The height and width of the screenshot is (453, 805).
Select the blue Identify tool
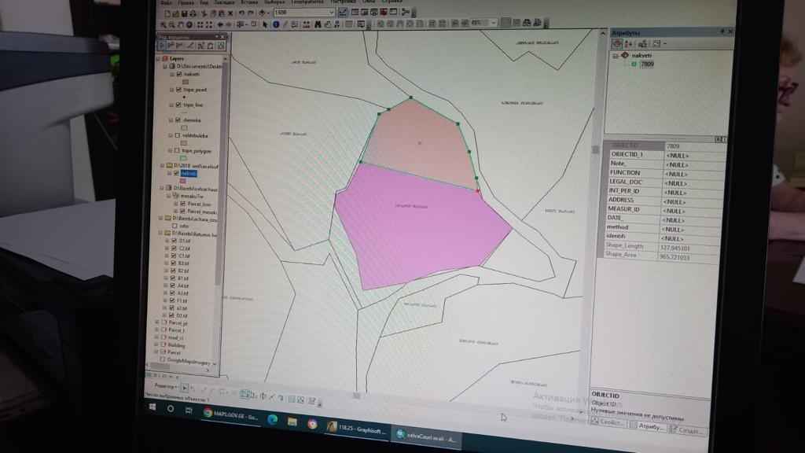coord(276,24)
